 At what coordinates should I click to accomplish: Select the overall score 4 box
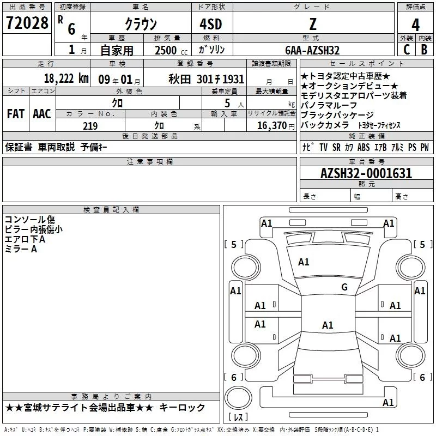pos(415,24)
